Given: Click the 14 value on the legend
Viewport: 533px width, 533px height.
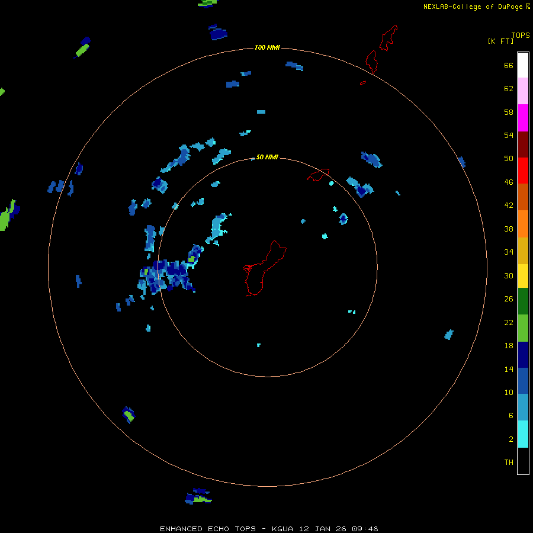Looking at the screenshot, I should [509, 369].
